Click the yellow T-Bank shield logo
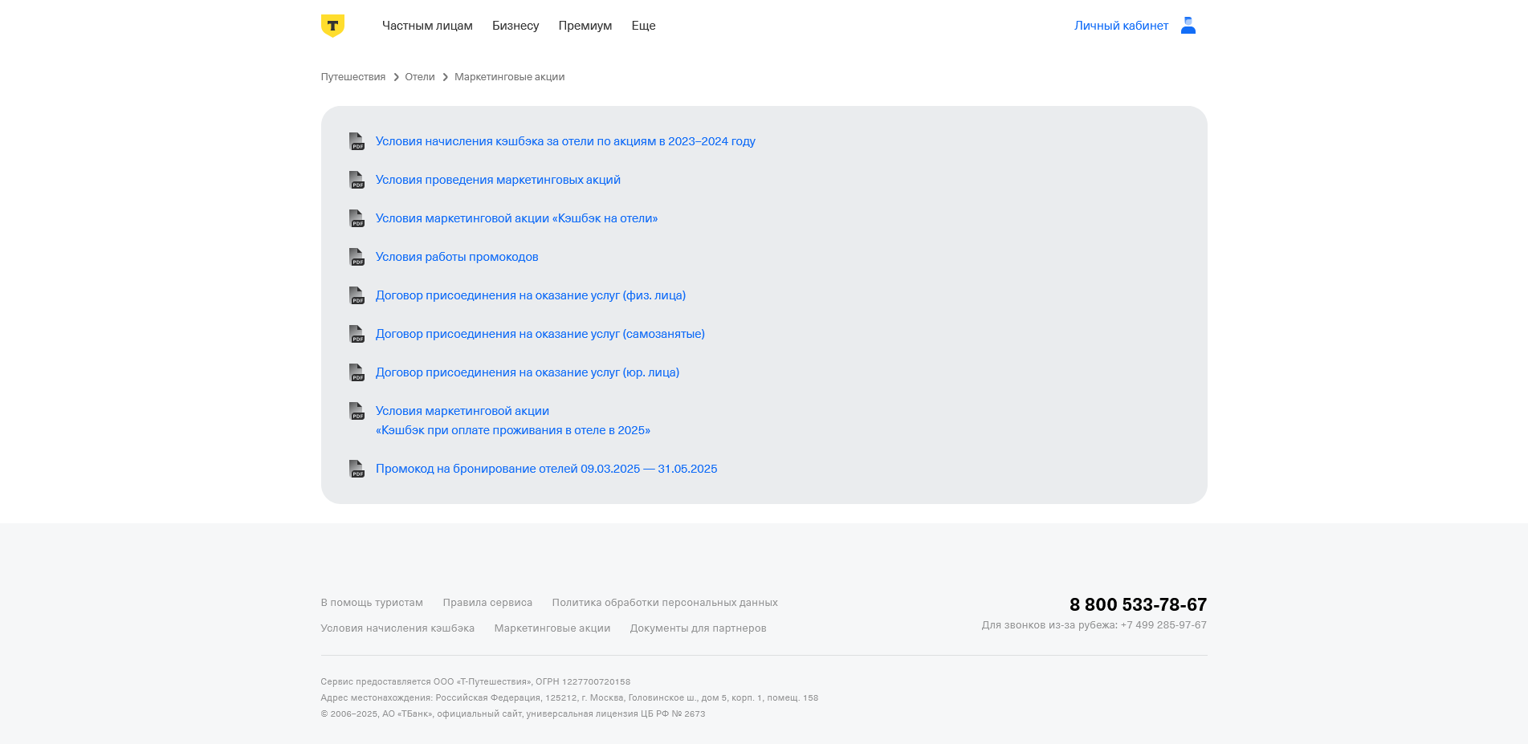 click(332, 26)
